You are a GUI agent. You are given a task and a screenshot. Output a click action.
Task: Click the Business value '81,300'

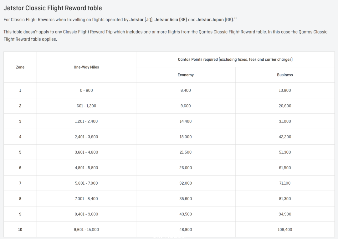(x=285, y=199)
